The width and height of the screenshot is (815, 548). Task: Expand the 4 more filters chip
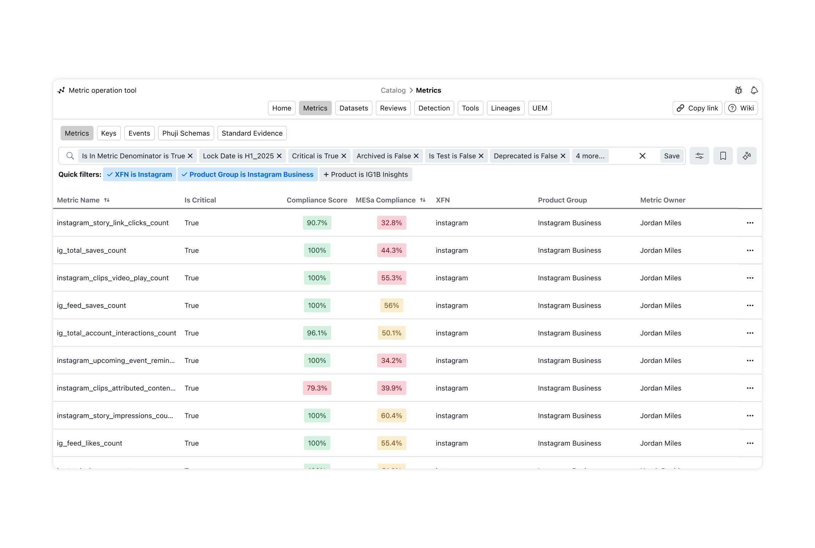tap(590, 156)
